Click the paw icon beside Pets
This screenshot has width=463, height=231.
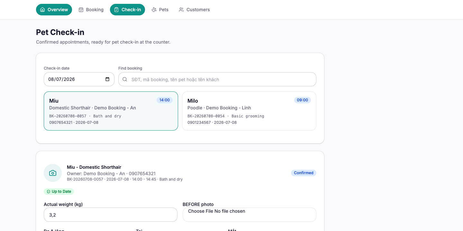pos(154,10)
